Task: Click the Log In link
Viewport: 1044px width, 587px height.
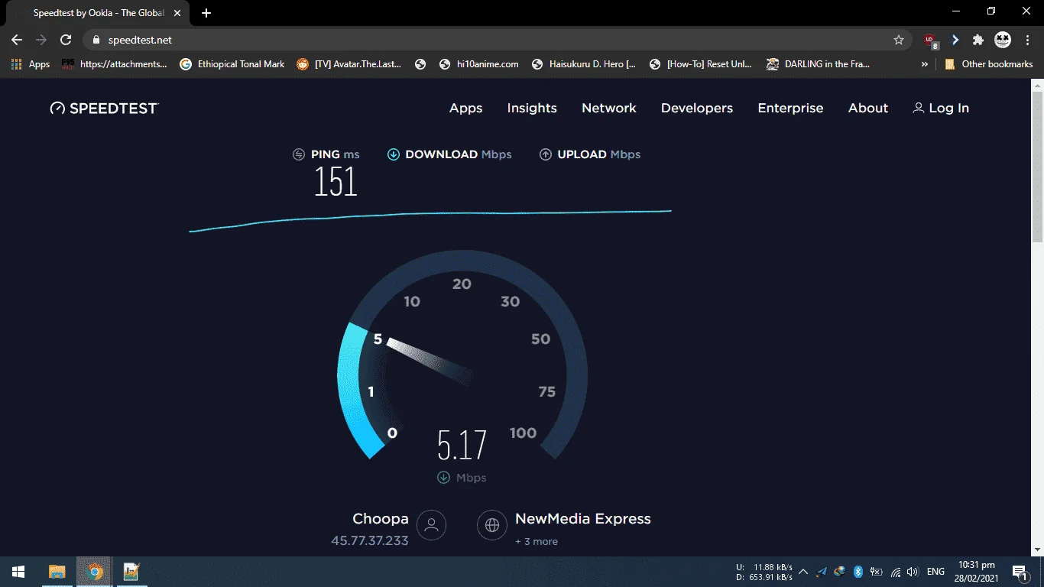Action: click(x=941, y=109)
